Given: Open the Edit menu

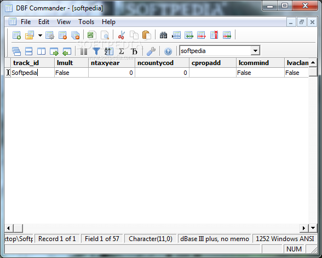Looking at the screenshot, I should point(44,22).
